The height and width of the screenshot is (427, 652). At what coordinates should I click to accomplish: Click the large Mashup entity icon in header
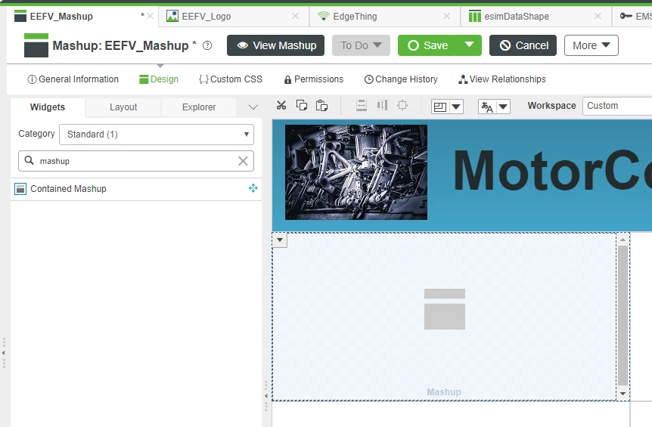coord(36,45)
